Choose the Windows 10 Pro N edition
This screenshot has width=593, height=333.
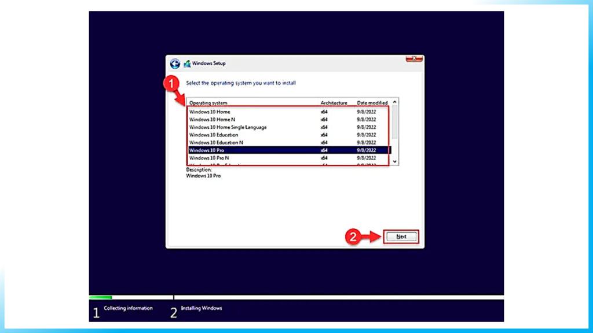pyautogui.click(x=210, y=158)
